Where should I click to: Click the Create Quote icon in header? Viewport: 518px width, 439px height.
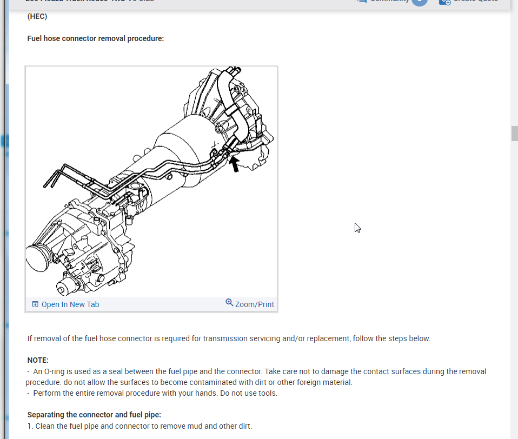(444, 2)
